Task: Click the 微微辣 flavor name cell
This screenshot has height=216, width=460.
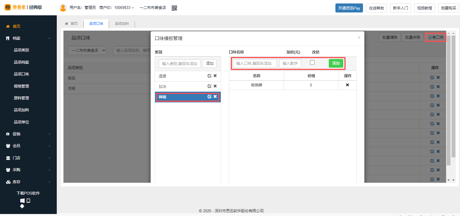Action: point(256,85)
